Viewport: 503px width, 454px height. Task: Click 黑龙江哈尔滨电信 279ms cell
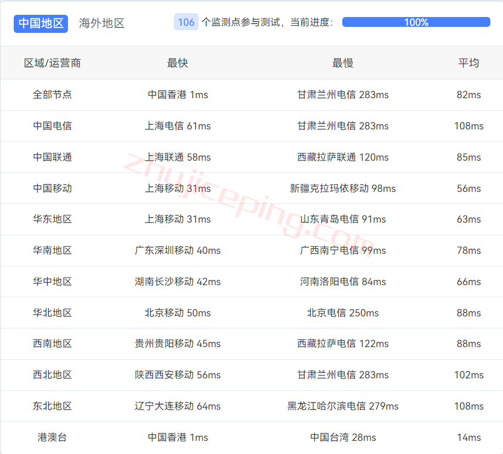pyautogui.click(x=343, y=406)
